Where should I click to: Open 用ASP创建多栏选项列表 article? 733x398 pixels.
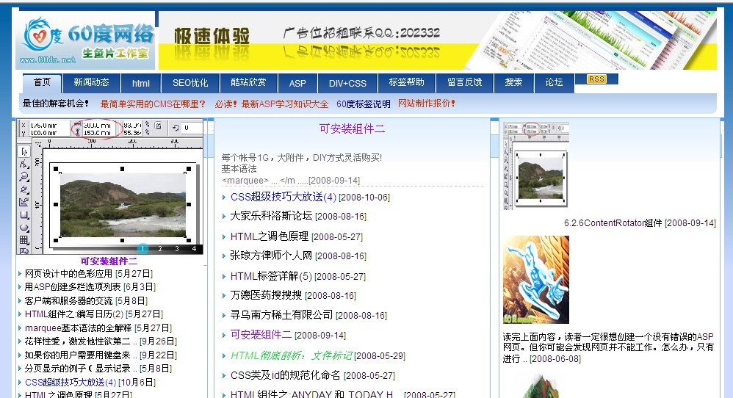(73, 287)
